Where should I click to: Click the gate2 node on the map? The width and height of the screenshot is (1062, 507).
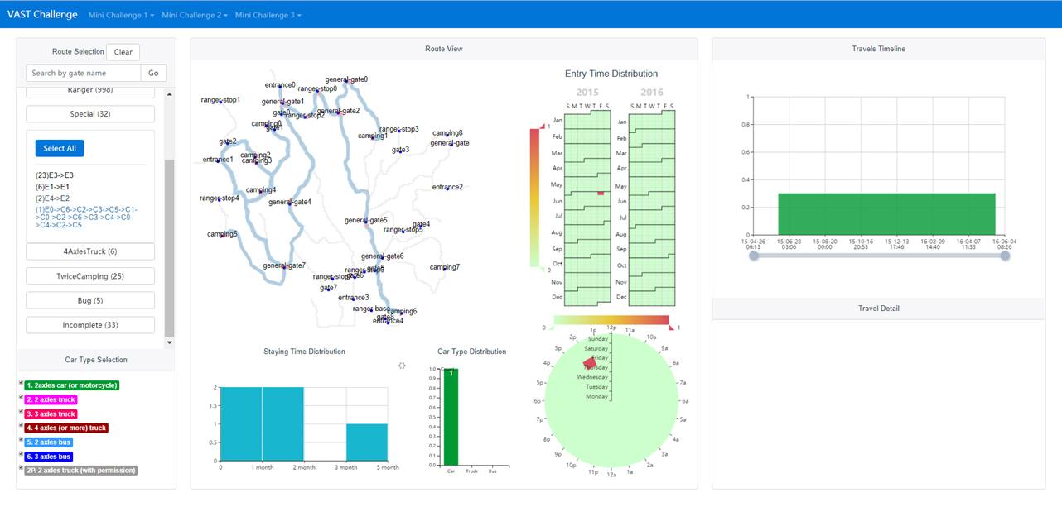pyautogui.click(x=228, y=142)
